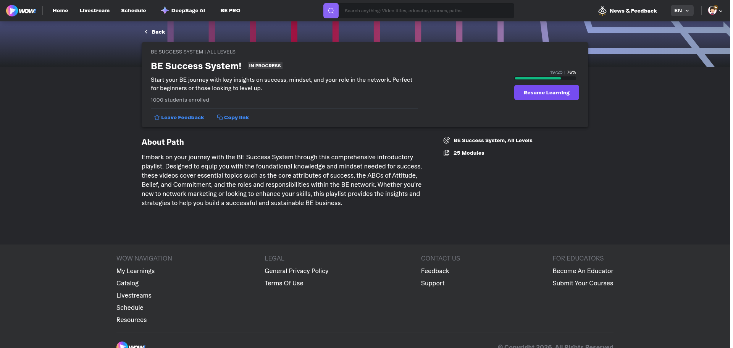Click the 1000 students enrolled text
This screenshot has width=733, height=348.
(x=180, y=100)
